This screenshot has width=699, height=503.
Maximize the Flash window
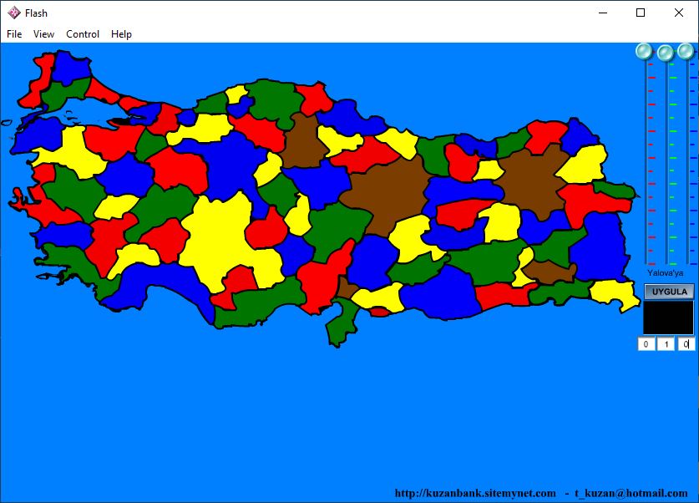(641, 13)
